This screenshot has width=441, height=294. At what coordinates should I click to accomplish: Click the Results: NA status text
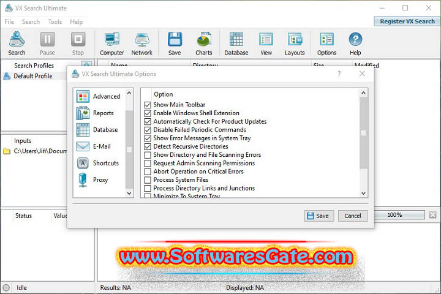(x=116, y=287)
